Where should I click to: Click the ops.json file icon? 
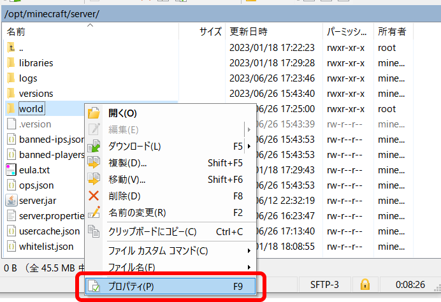11,185
